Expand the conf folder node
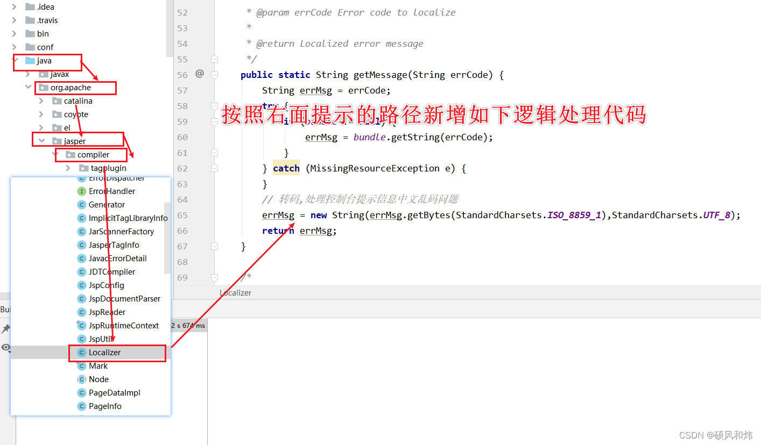This screenshot has height=445, width=761. [x=15, y=47]
